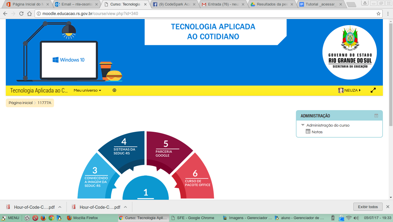Click the Governo do Estado Rio Grande do Sul logo
The height and width of the screenshot is (222, 393).
(x=350, y=52)
